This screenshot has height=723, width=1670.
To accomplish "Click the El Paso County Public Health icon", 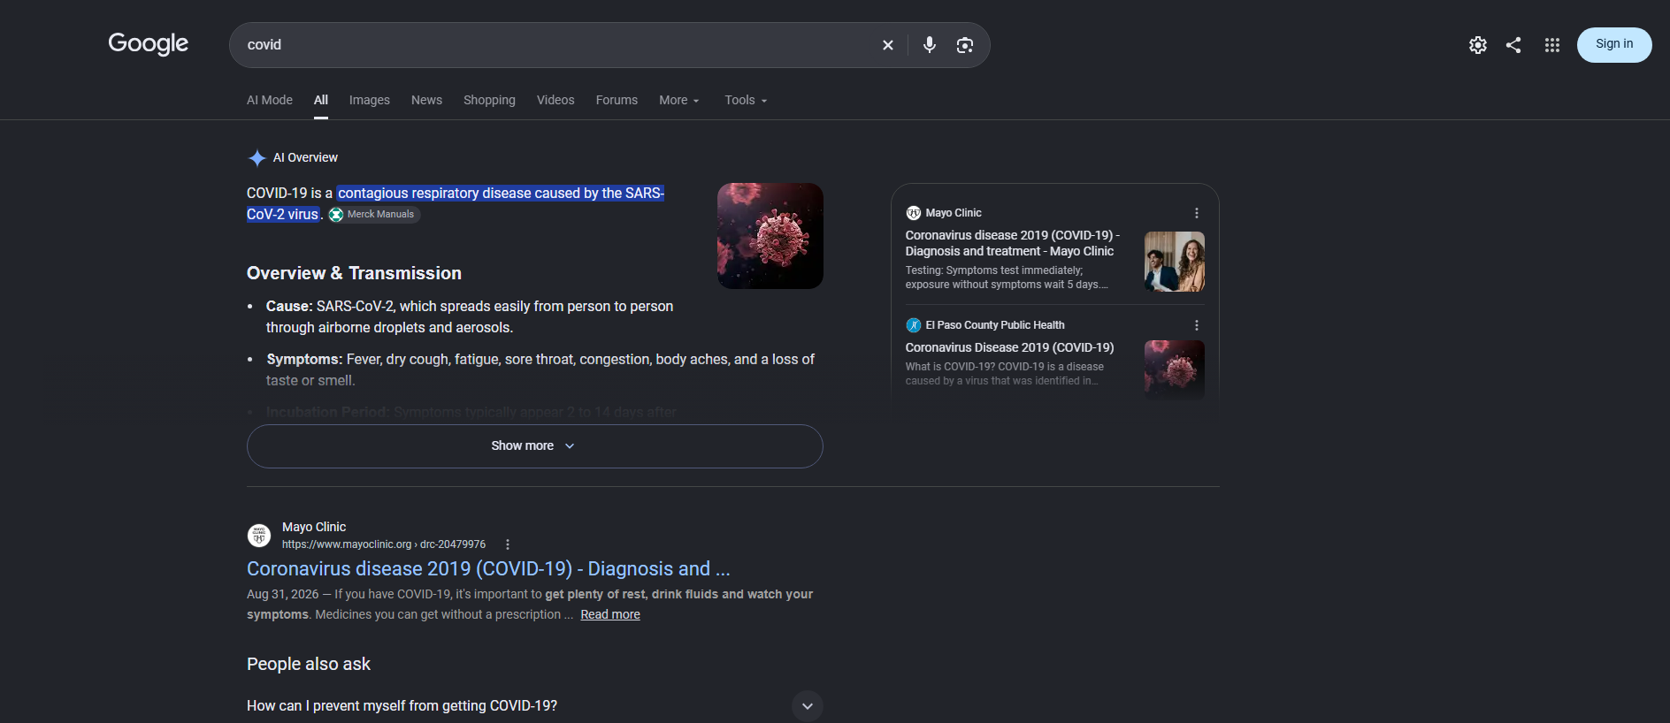I will (x=914, y=325).
